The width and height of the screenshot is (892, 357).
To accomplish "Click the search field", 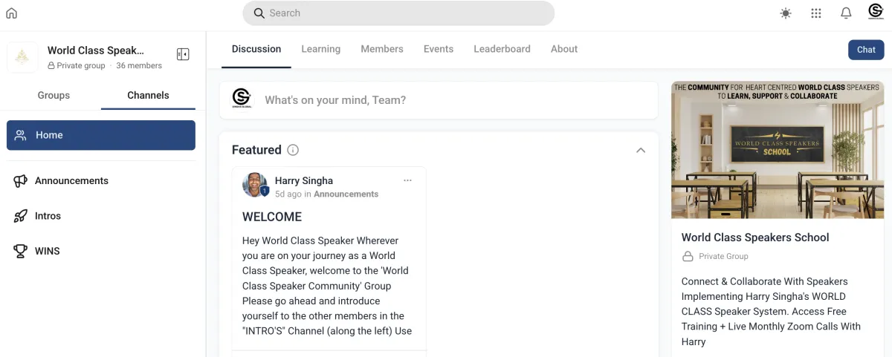I will tap(398, 13).
